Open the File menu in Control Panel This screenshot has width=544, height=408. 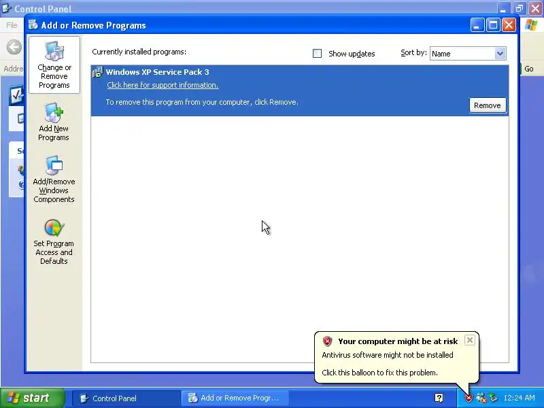(12, 25)
